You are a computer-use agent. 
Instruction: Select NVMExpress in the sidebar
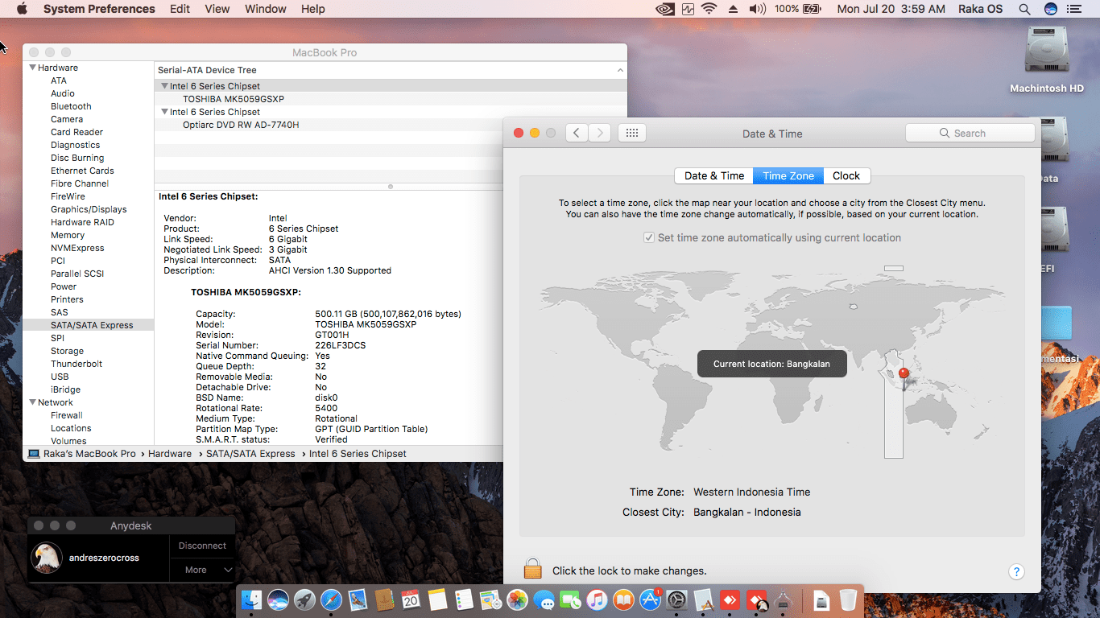pyautogui.click(x=77, y=248)
